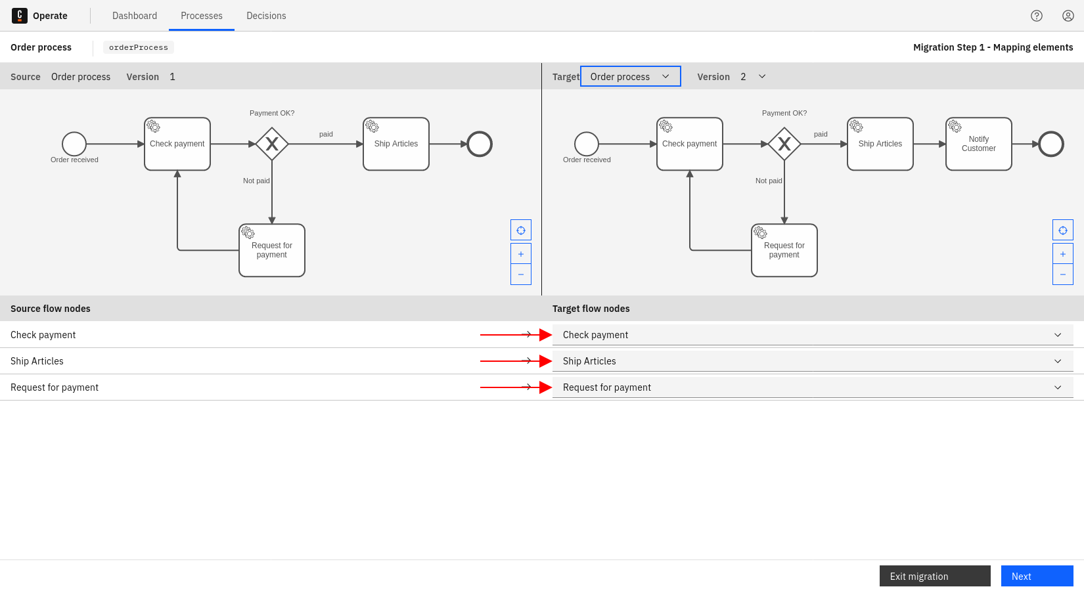Switch to the Decisions tab
1084x591 pixels.
[266, 15]
